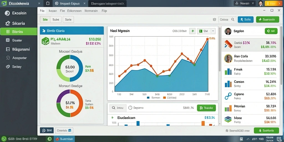The height and width of the screenshot is (142, 284).
Task: Click the gear settings icon near search
Action: click(215, 20)
